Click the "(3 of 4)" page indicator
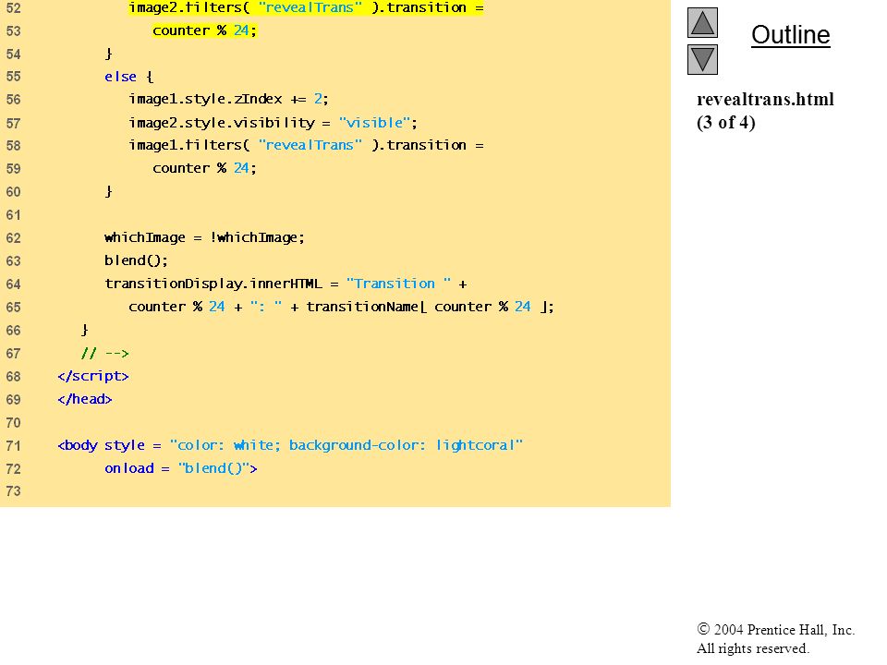This screenshot has height=665, width=887. click(x=726, y=123)
